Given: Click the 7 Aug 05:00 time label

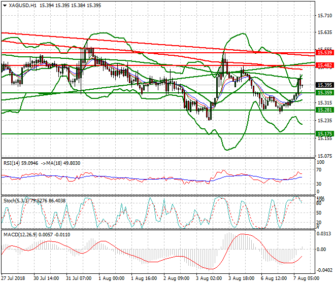Looking at the screenshot, I should pyautogui.click(x=307, y=278).
